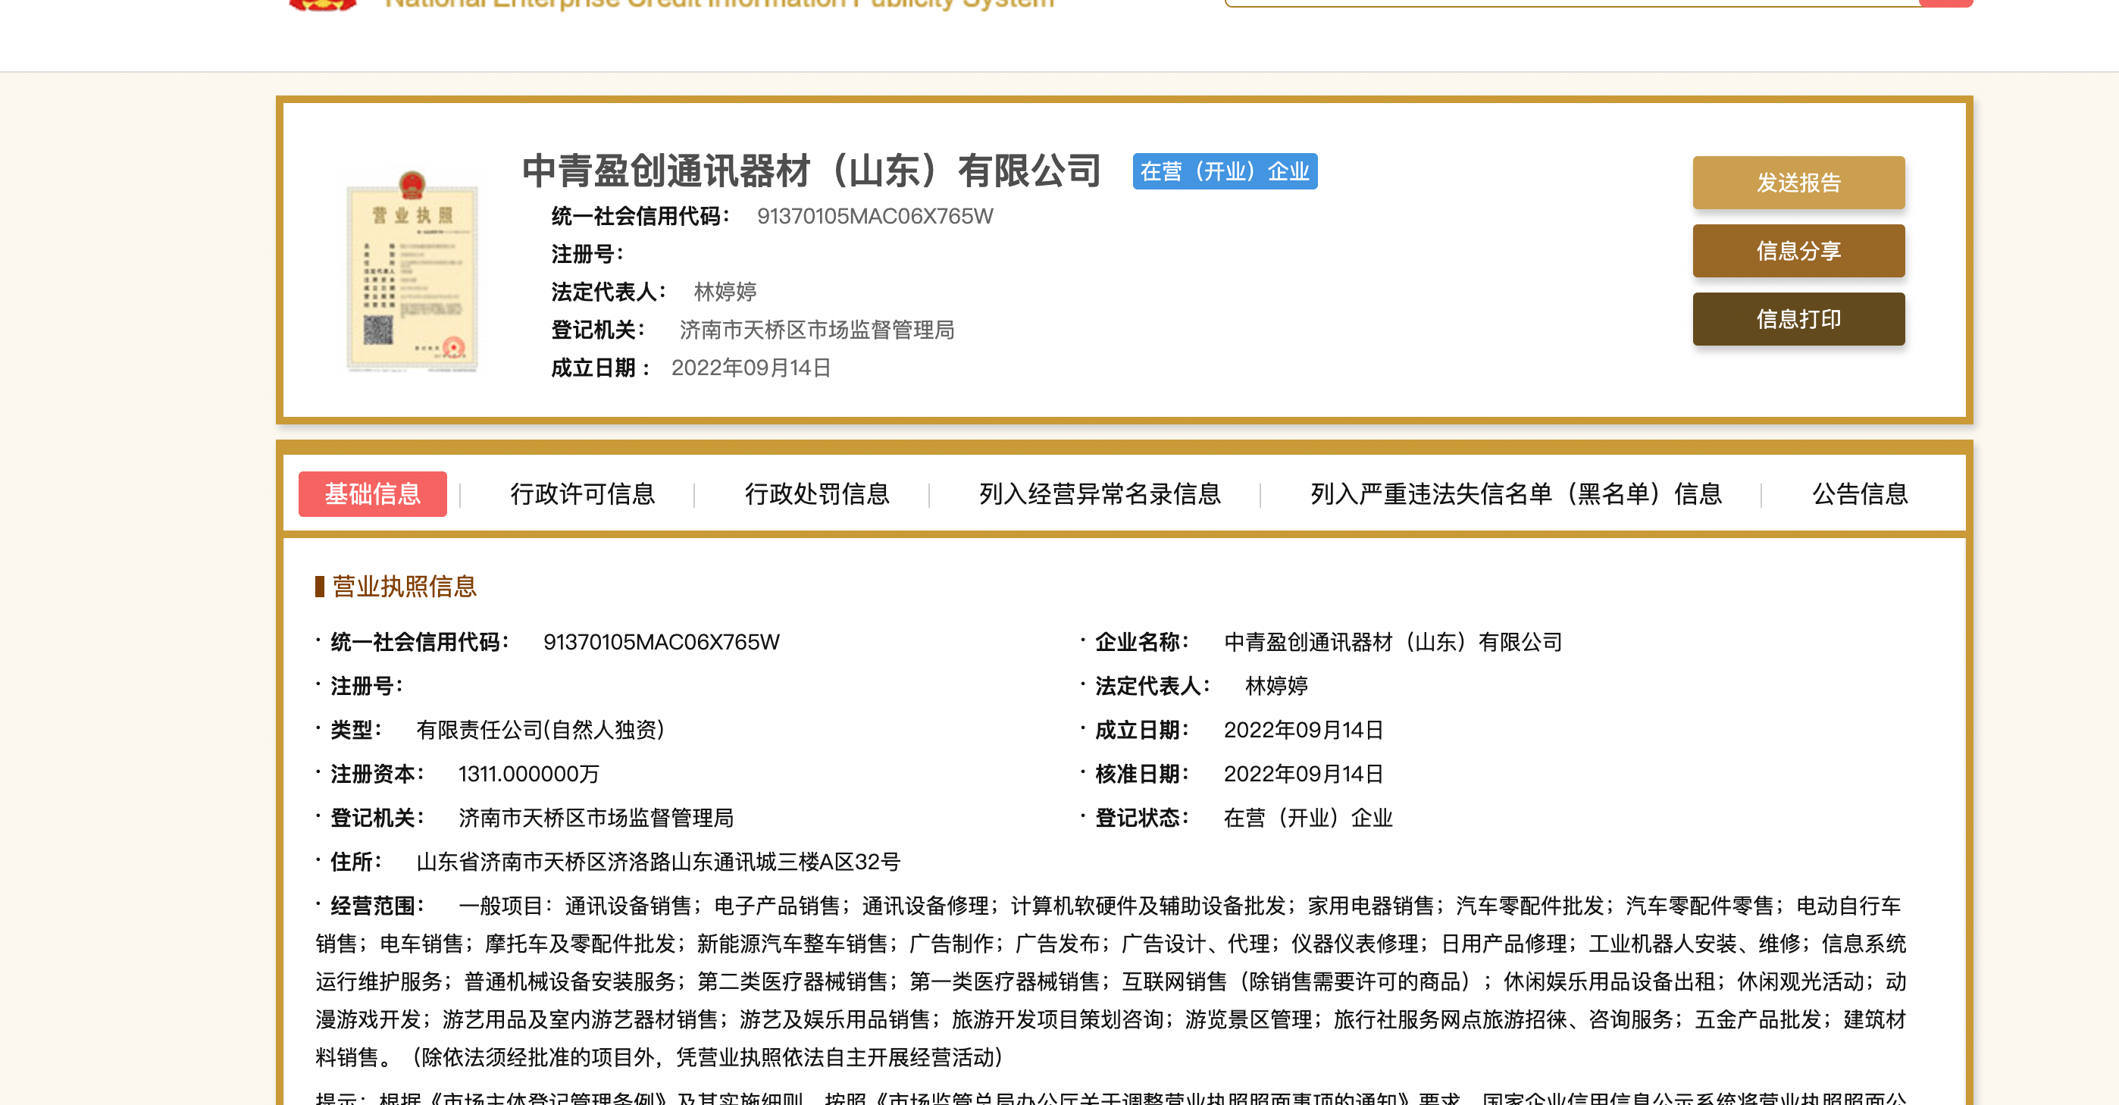Click the address 山东省济南市天桥区济洛路 text
The image size is (2119, 1105).
657,862
